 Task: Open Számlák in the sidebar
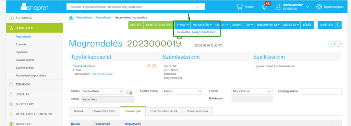point(21,44)
